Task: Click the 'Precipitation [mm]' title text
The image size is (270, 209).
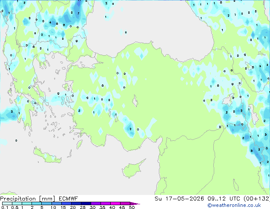Action: tap(27, 199)
